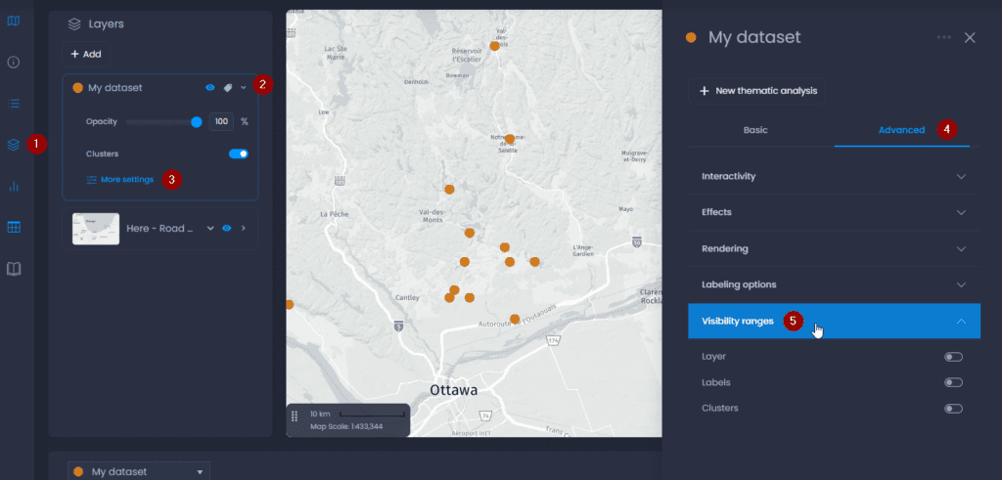Open the Layers icon in the left sidebar
Viewport: 1002px width, 480px height.
[x=14, y=145]
